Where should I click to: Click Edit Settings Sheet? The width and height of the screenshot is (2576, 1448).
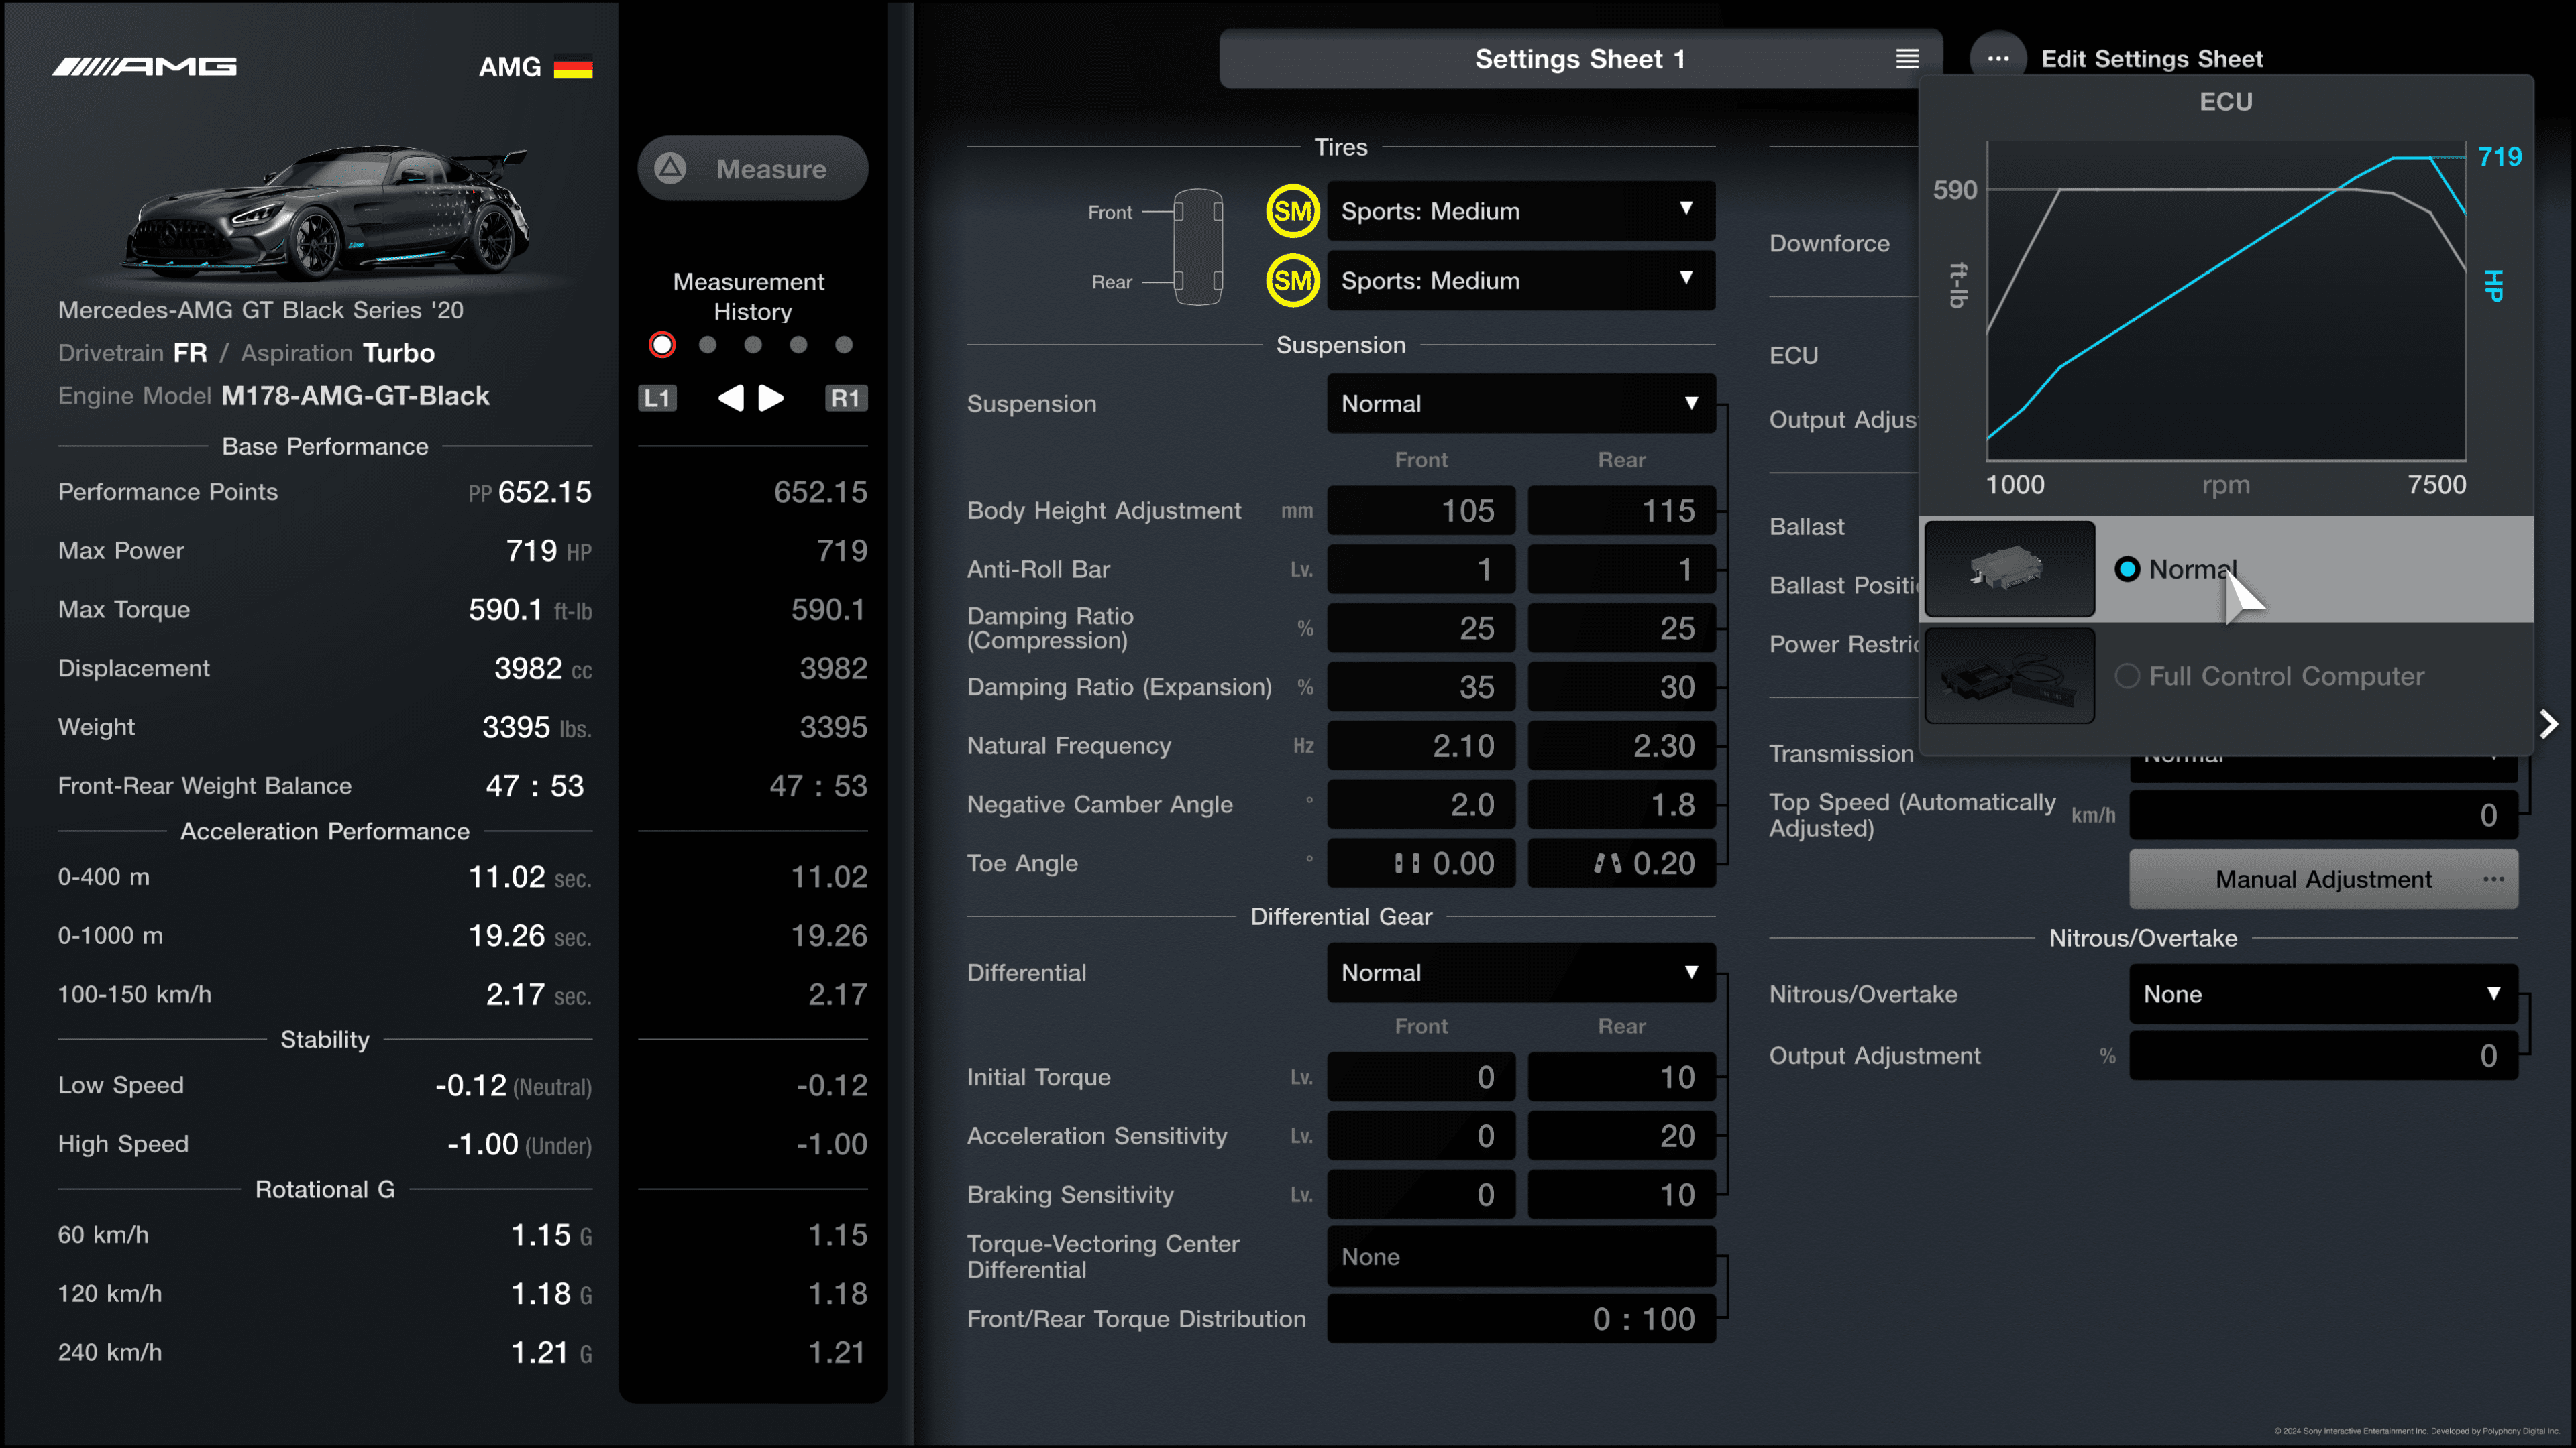coord(2151,59)
